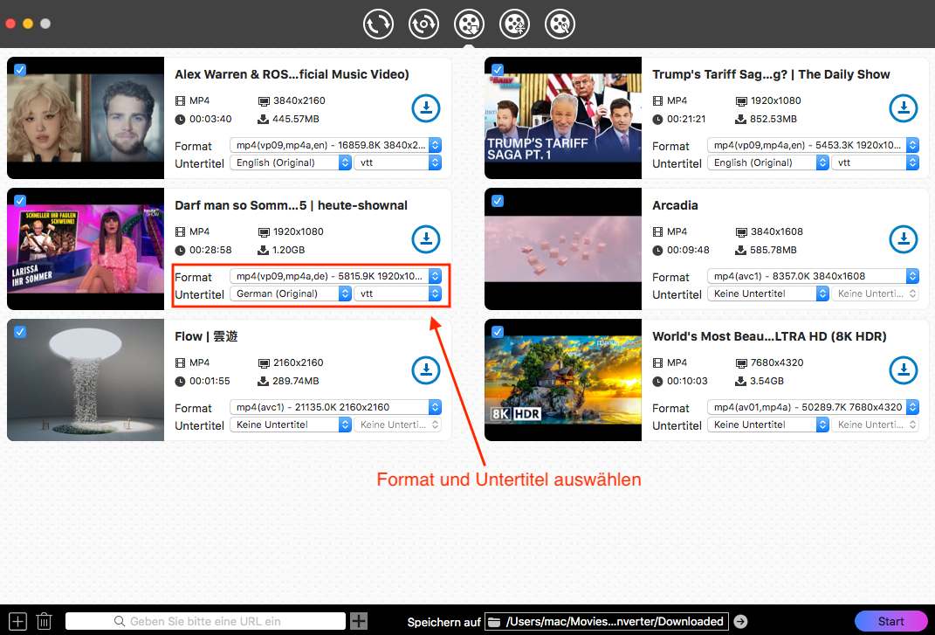935x635 pixels.
Task: Open the video Converter tool
Action: click(x=378, y=24)
